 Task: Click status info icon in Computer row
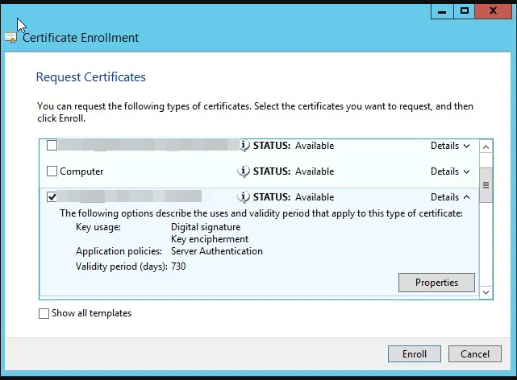pos(244,171)
